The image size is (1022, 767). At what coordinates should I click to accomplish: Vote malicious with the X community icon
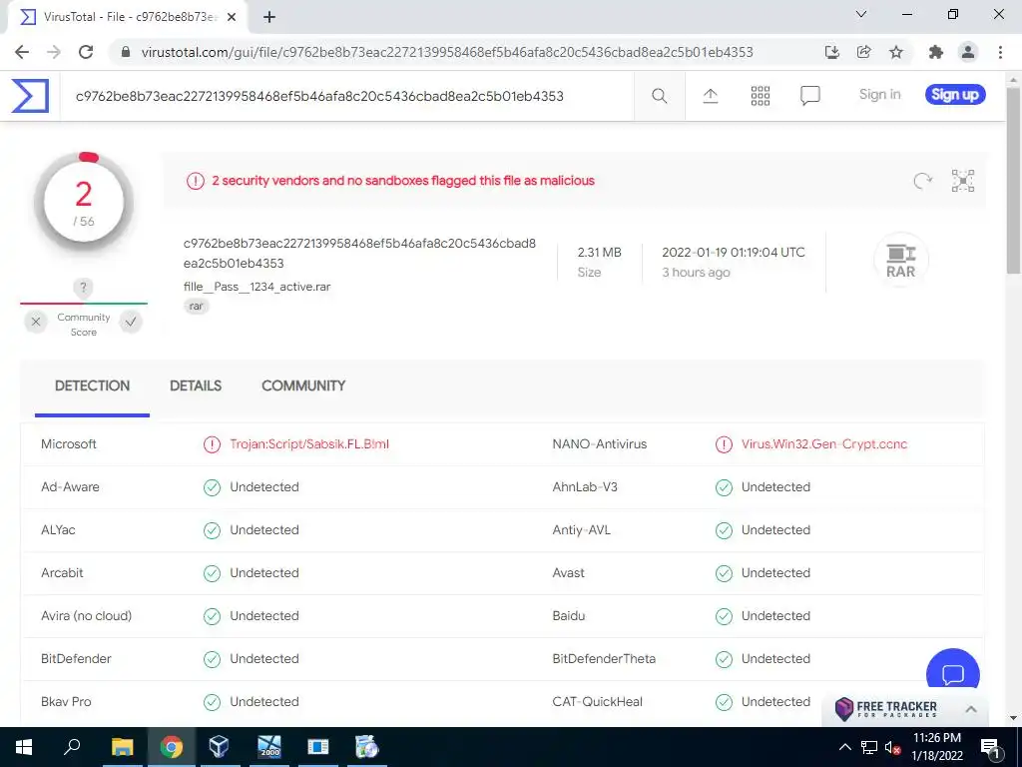pyautogui.click(x=36, y=322)
